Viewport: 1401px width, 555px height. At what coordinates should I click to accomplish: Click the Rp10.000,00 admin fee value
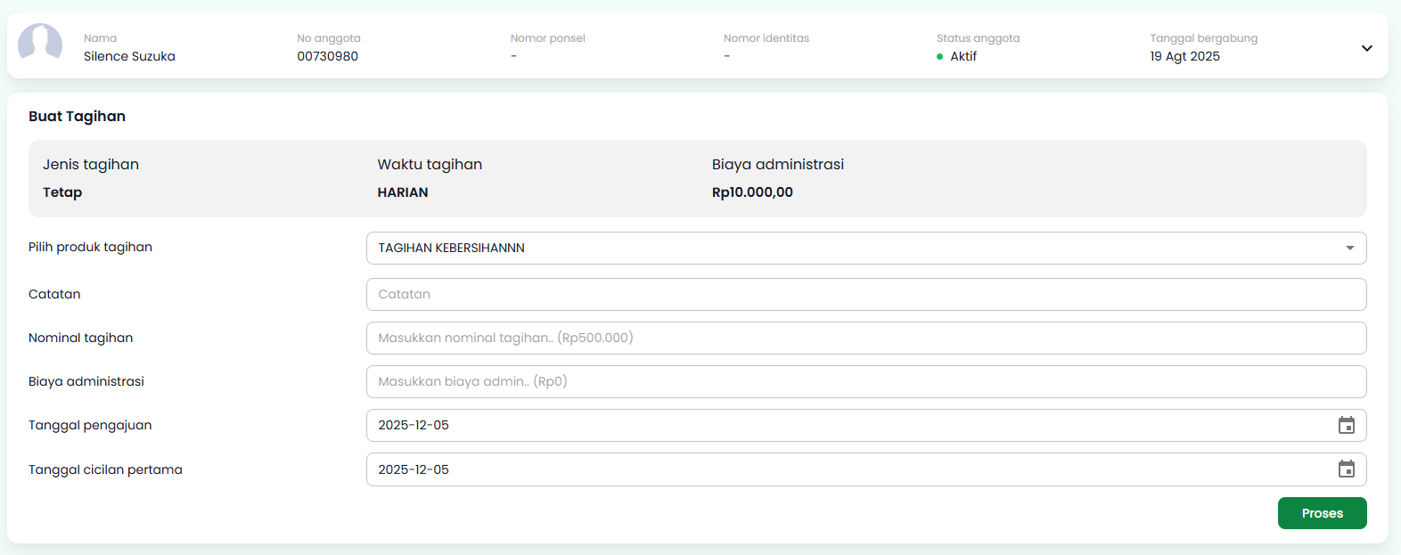pos(751,192)
